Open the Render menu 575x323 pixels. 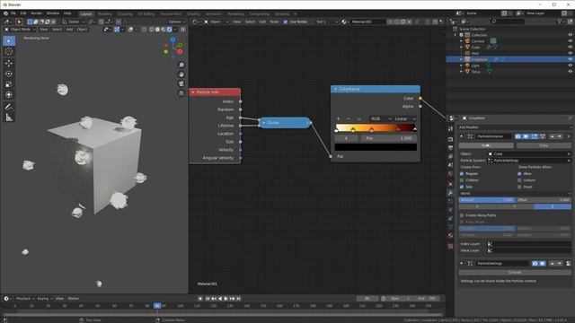tap(36, 13)
